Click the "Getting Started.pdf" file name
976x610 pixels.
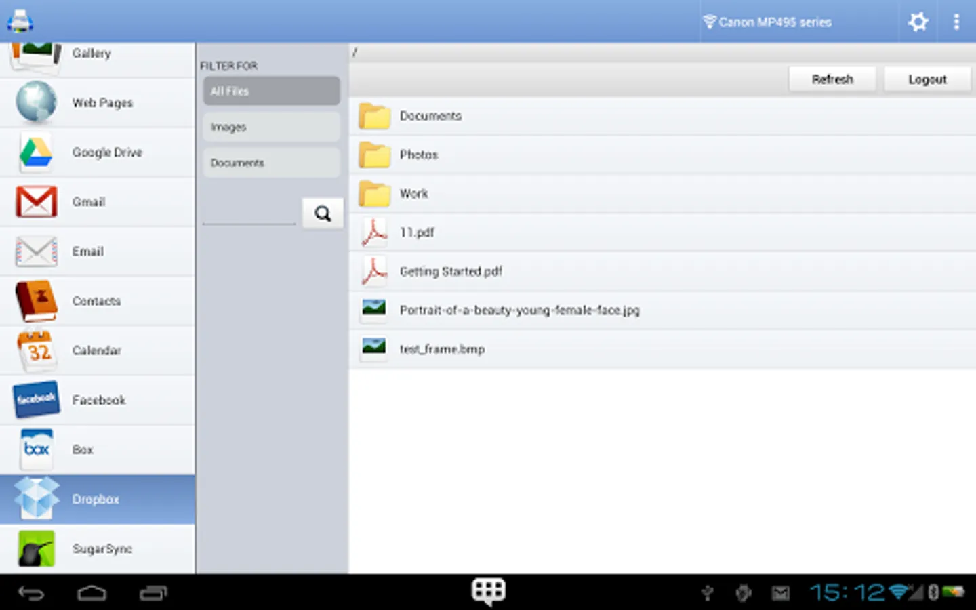pyautogui.click(x=451, y=272)
